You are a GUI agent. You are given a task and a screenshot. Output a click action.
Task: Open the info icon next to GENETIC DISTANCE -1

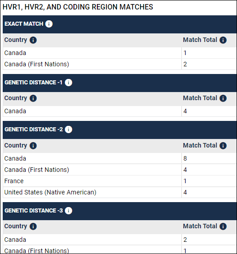68,83
